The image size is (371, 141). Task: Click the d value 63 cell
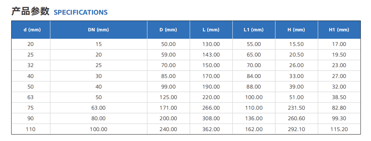31,97
